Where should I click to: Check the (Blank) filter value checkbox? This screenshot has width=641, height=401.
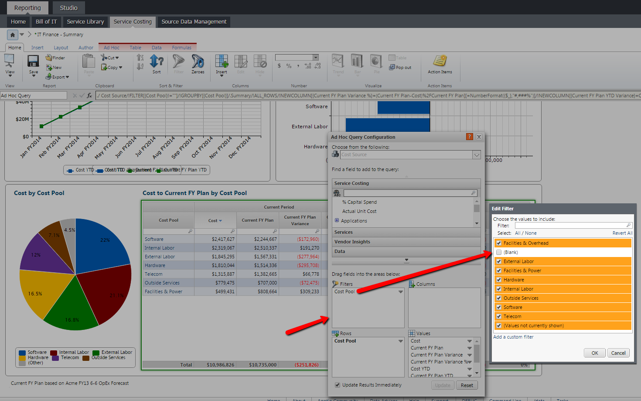tap(499, 252)
